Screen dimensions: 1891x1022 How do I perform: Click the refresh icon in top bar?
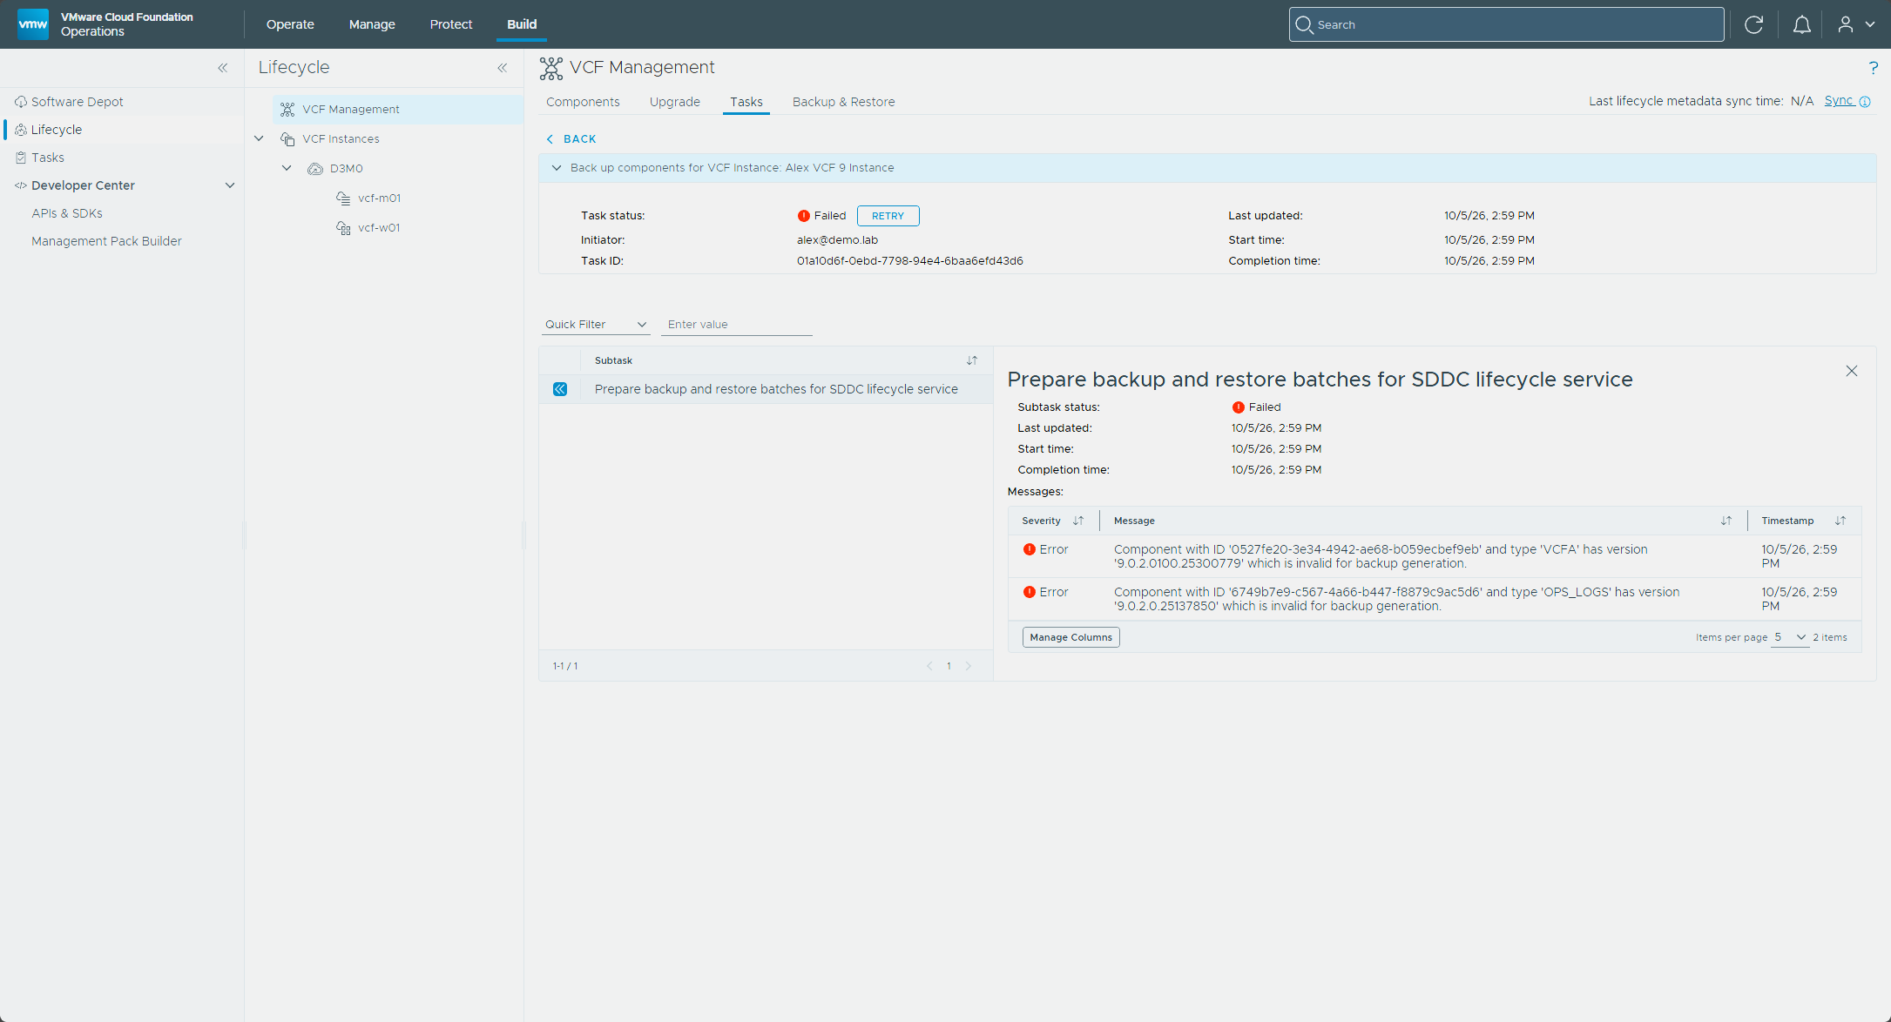click(x=1753, y=24)
